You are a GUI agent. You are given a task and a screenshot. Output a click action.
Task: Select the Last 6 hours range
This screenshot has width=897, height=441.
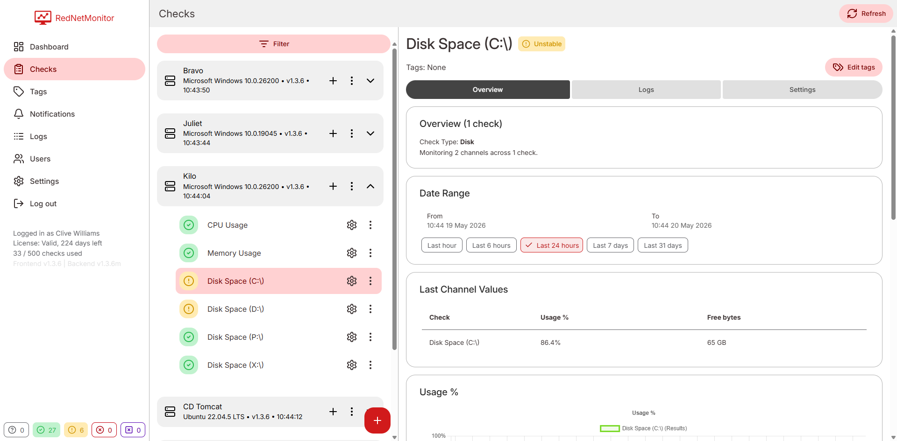[491, 245]
